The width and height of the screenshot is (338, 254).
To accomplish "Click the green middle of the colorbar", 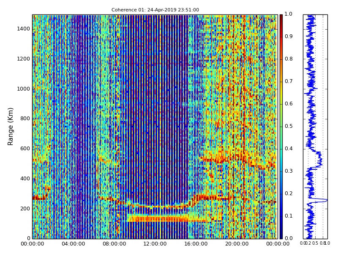I will click(x=281, y=127).
